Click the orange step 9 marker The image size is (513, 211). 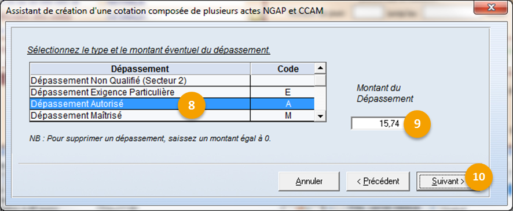417,125
